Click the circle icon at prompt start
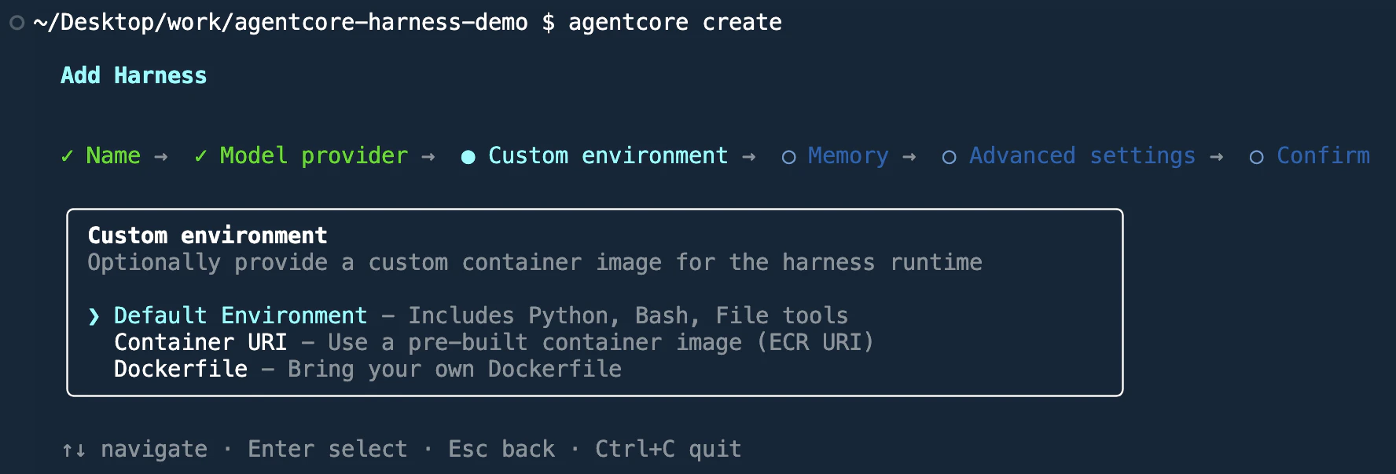This screenshot has height=474, width=1396. coord(17,23)
